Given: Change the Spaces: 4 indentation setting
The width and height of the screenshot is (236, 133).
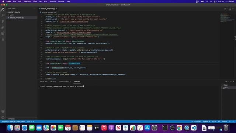Looking at the screenshot, I should click(x=206, y=122).
